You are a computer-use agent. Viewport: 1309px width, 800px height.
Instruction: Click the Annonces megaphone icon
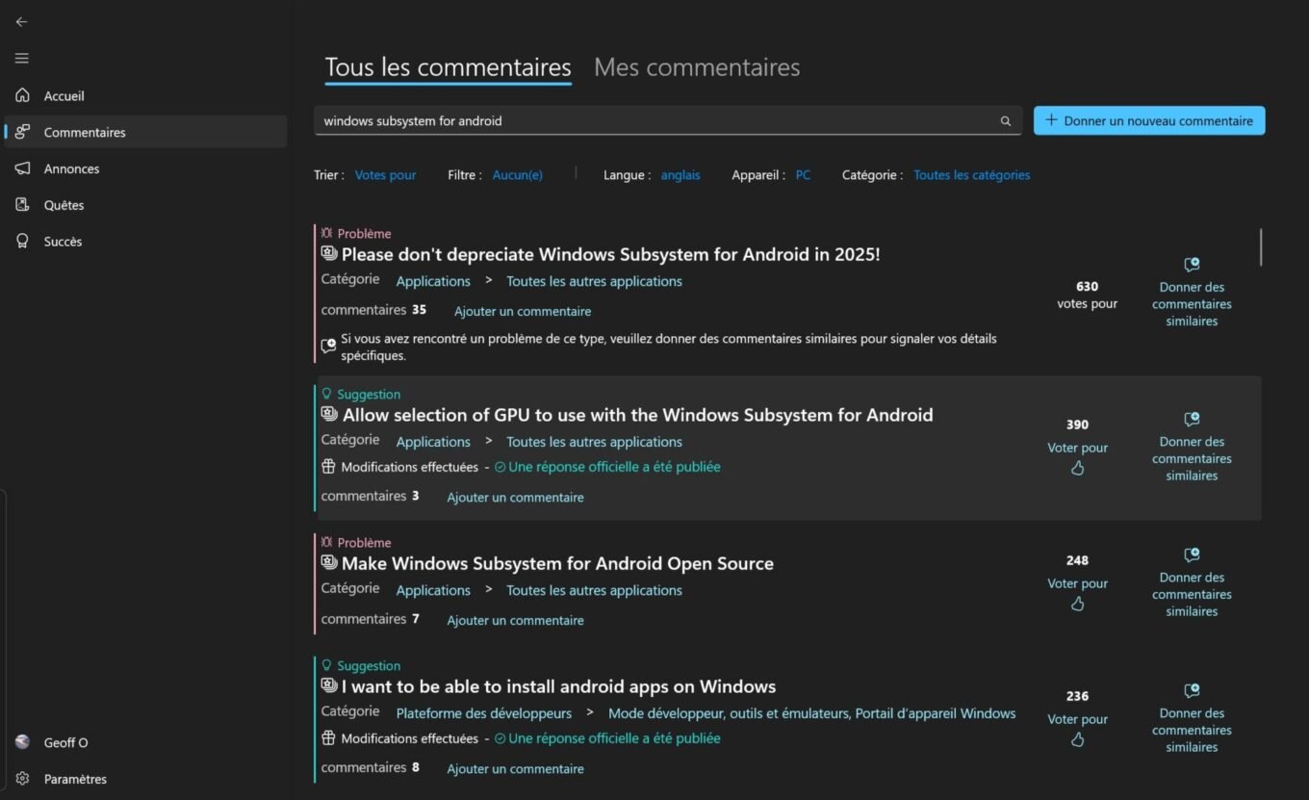pos(22,168)
